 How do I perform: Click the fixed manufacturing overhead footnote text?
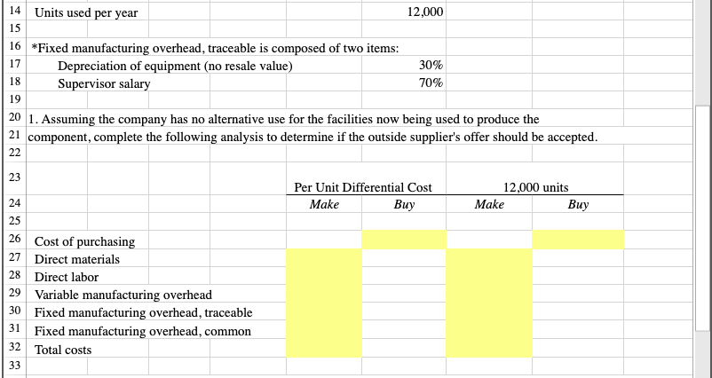[215, 48]
